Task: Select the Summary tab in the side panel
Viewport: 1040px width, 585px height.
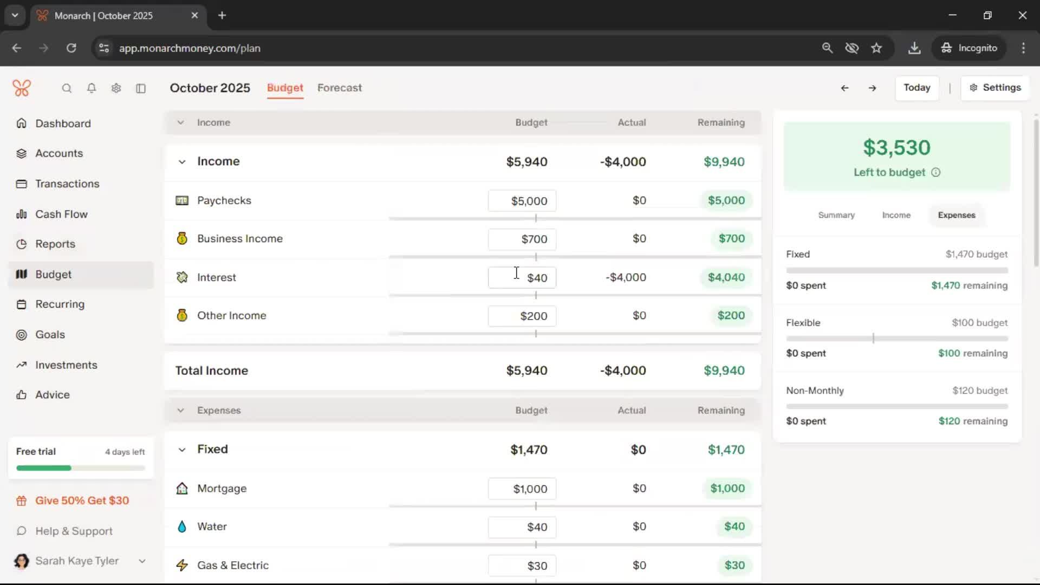Action: 836,215
